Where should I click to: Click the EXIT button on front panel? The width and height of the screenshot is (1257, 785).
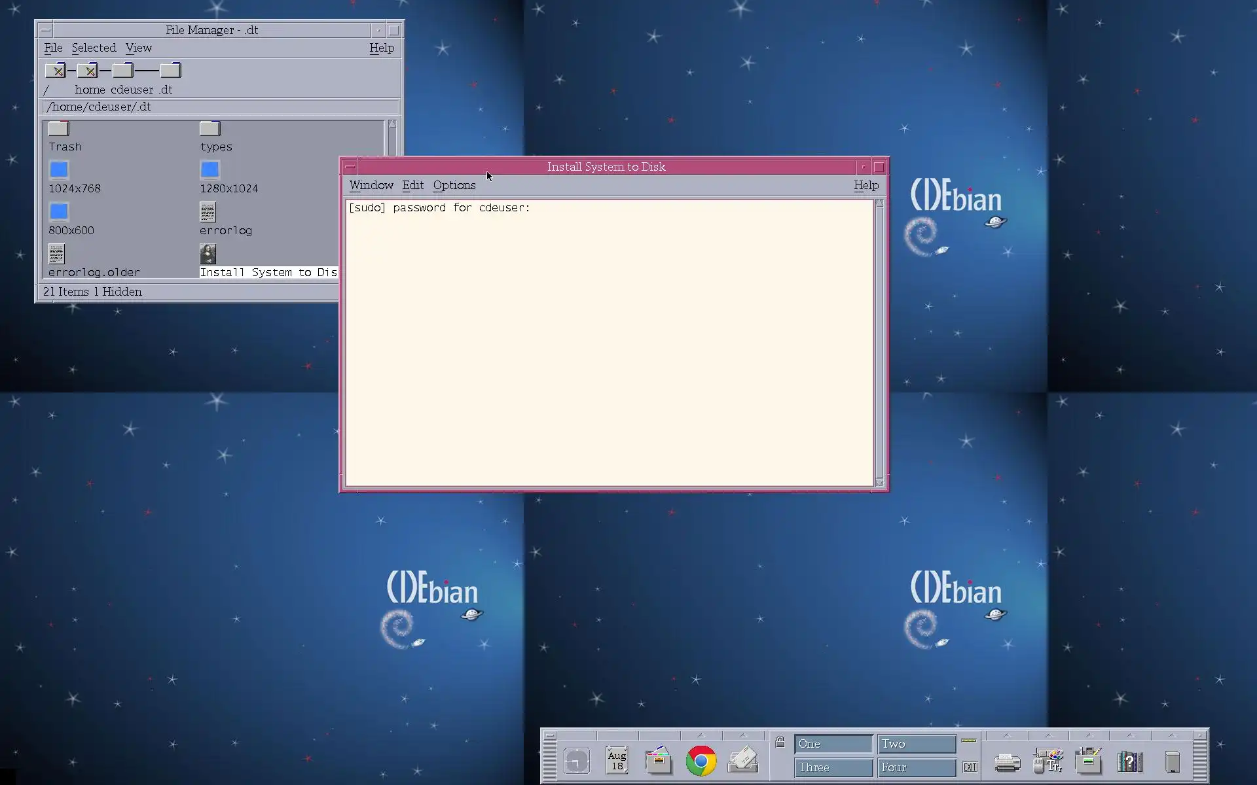click(x=970, y=767)
